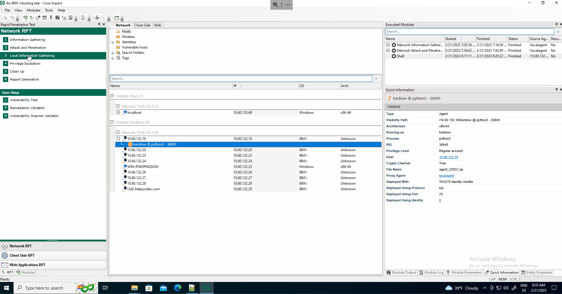Open the 10.60.132.19 host link
Viewport: 562px width, 294px height.
(x=449, y=157)
